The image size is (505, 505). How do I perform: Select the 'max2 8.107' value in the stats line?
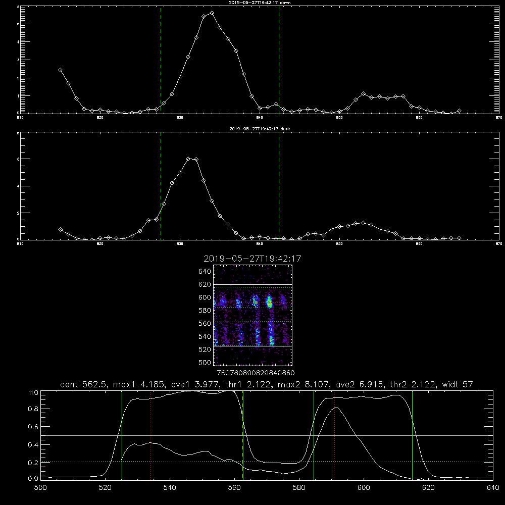point(305,384)
